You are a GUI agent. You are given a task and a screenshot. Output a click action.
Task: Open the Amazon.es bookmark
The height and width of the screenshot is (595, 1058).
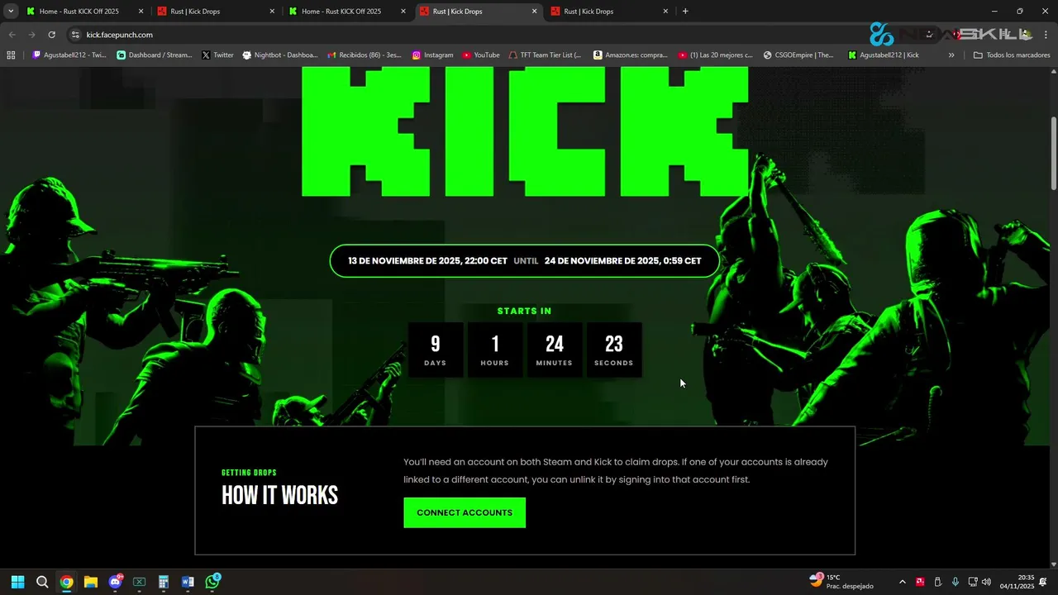[631, 55]
